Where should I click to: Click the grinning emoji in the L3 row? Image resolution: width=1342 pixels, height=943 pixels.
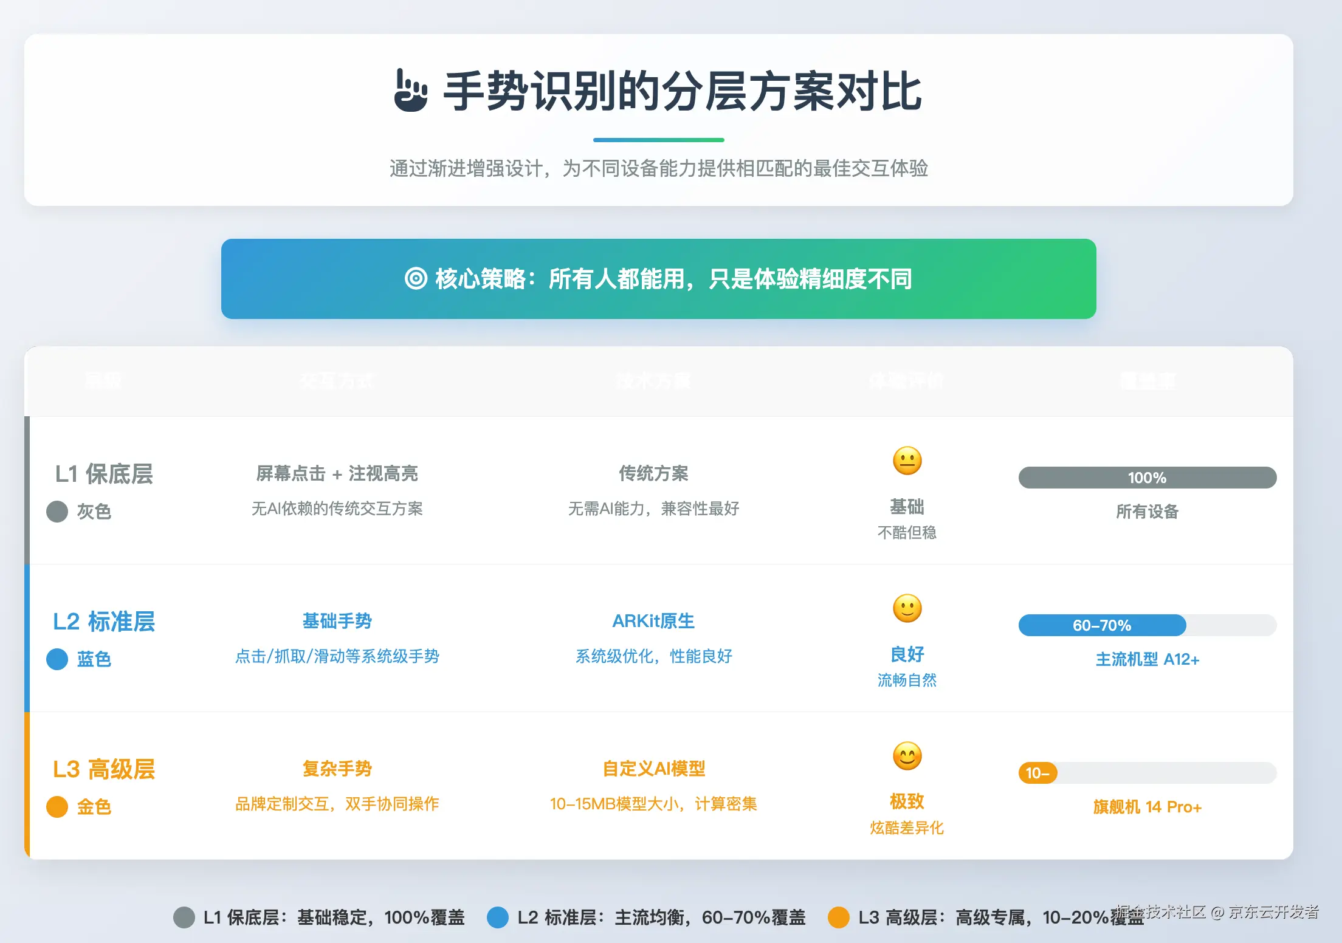[x=906, y=758]
